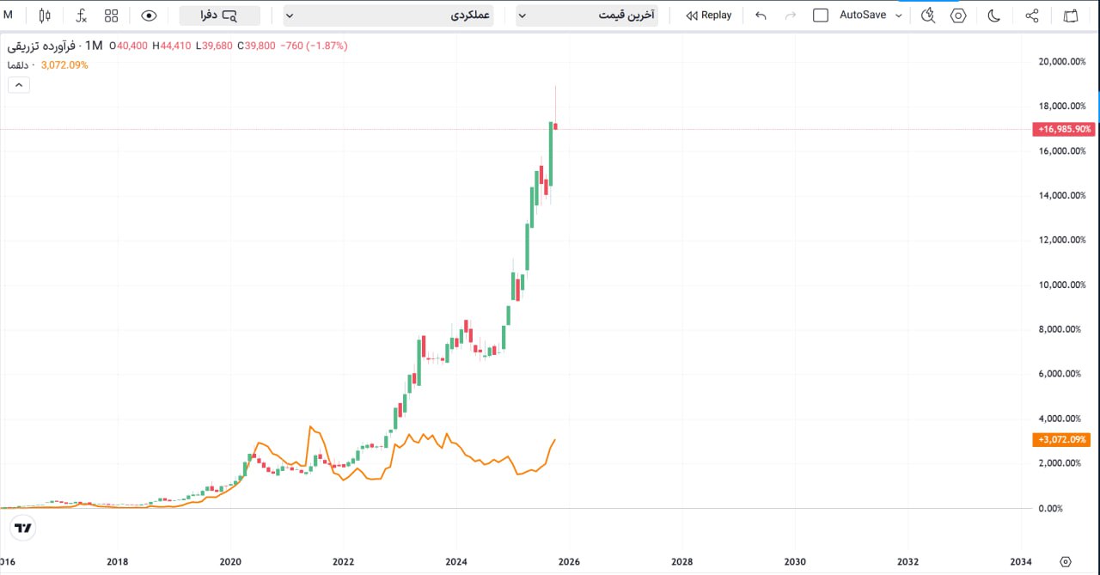Image resolution: width=1100 pixels, height=575 pixels.
Task: Open the quick search magnet icon
Action: pyautogui.click(x=927, y=15)
